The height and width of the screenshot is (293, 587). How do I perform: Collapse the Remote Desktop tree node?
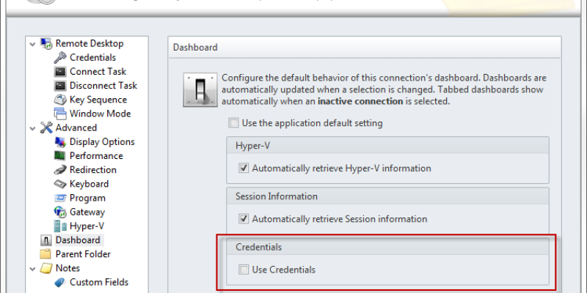32,44
